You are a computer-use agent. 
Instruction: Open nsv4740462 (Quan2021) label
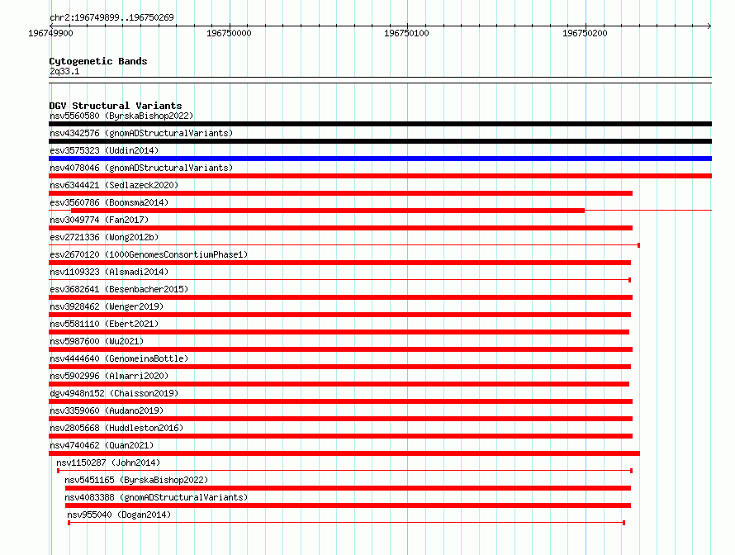(x=102, y=445)
